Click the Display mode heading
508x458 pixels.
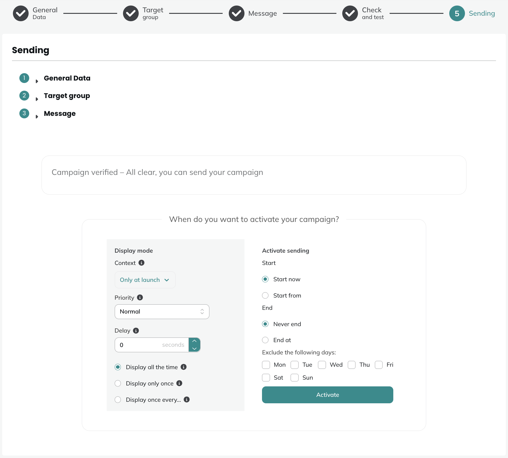[134, 251]
